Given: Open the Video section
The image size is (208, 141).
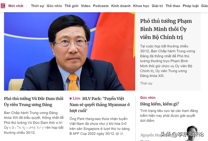Looking at the screenshot, I should point(86,6).
